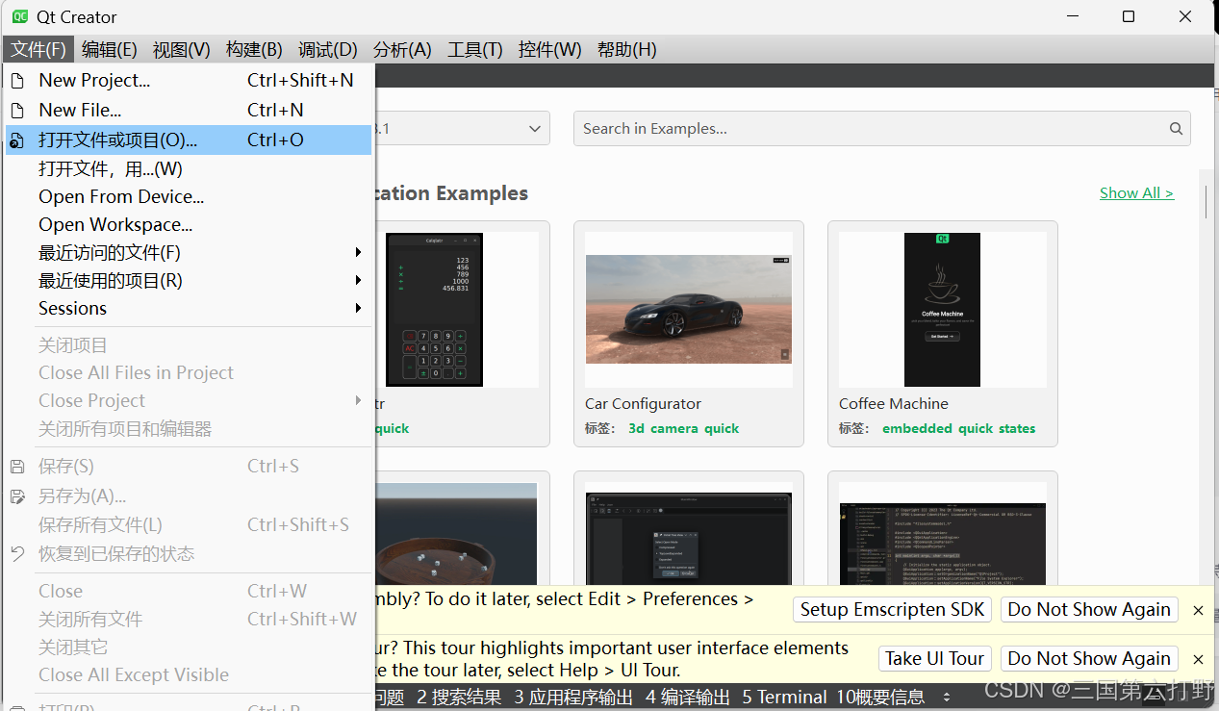The height and width of the screenshot is (711, 1219).
Task: Click the Show All > link
Action: tap(1136, 193)
